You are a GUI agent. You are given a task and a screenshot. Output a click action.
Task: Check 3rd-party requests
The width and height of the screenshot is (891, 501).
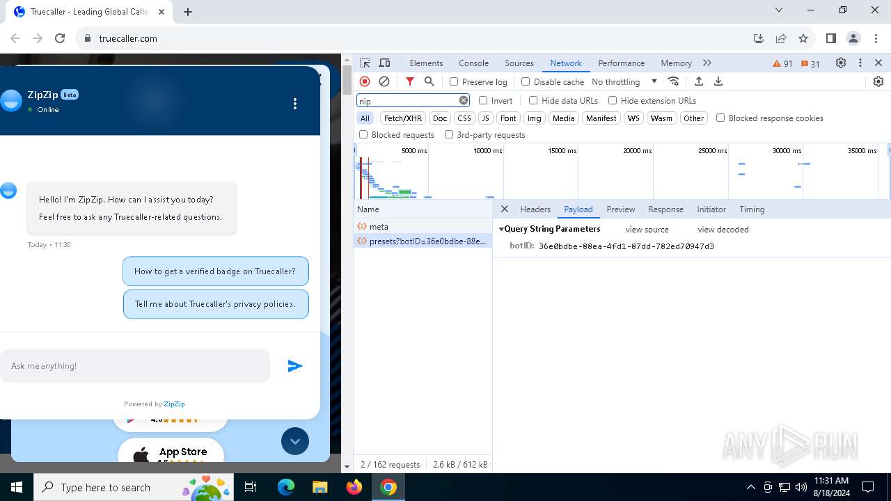tap(449, 134)
